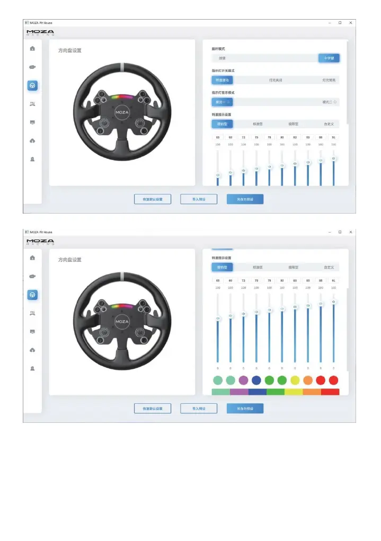Click 恢复默认设置 button in bottom window

(153, 409)
